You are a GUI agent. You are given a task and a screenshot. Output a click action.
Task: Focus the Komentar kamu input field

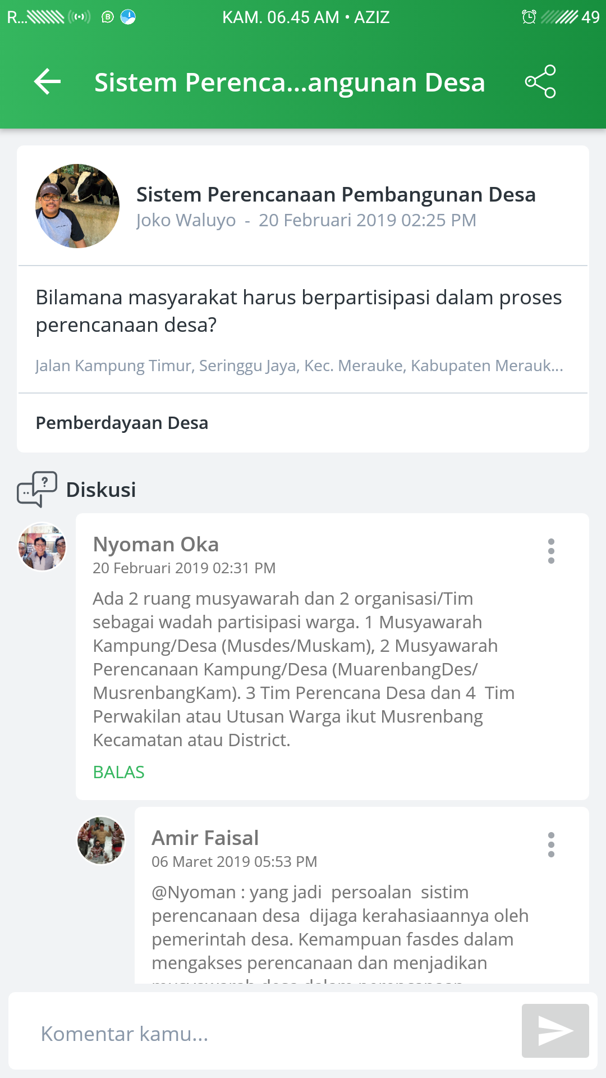coord(264,1034)
